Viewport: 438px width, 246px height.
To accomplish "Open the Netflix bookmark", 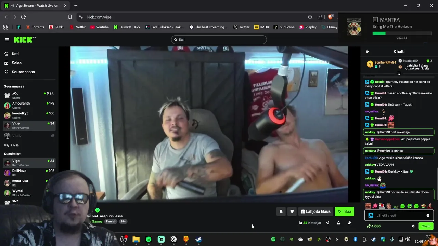I will [x=78, y=27].
